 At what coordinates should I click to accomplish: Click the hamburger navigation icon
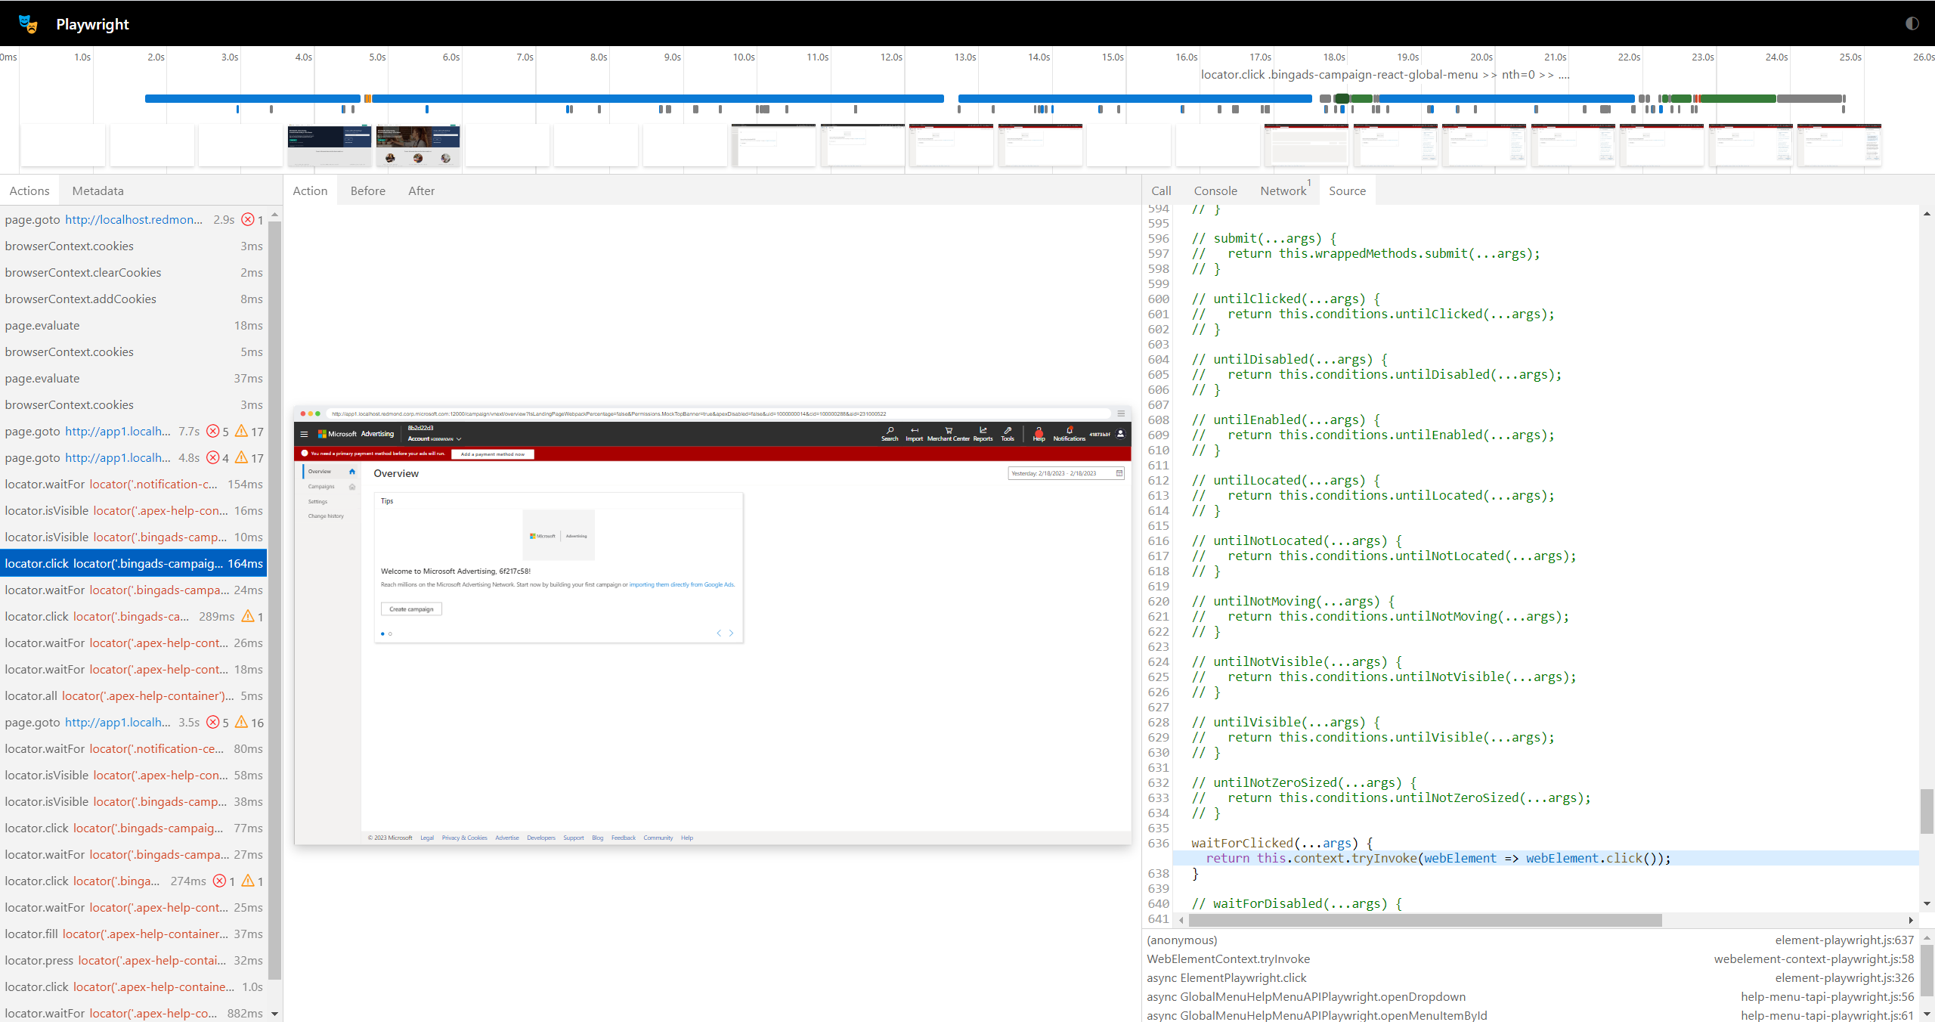point(304,434)
